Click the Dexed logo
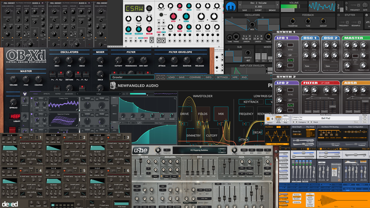 pos(10,204)
